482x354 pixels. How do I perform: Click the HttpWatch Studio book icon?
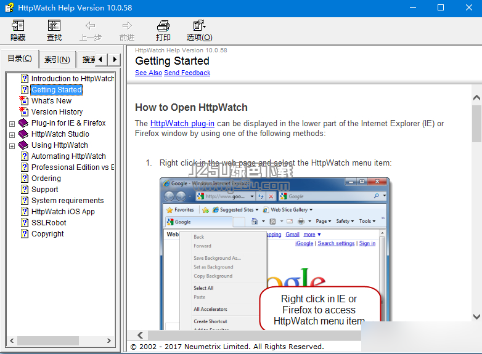click(23, 134)
